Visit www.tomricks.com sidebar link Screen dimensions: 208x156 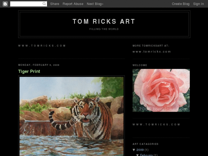point(152,52)
